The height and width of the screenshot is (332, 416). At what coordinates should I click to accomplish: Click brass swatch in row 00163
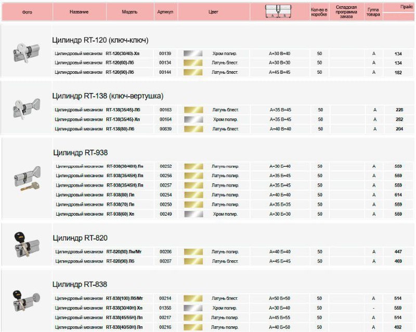[x=193, y=110]
